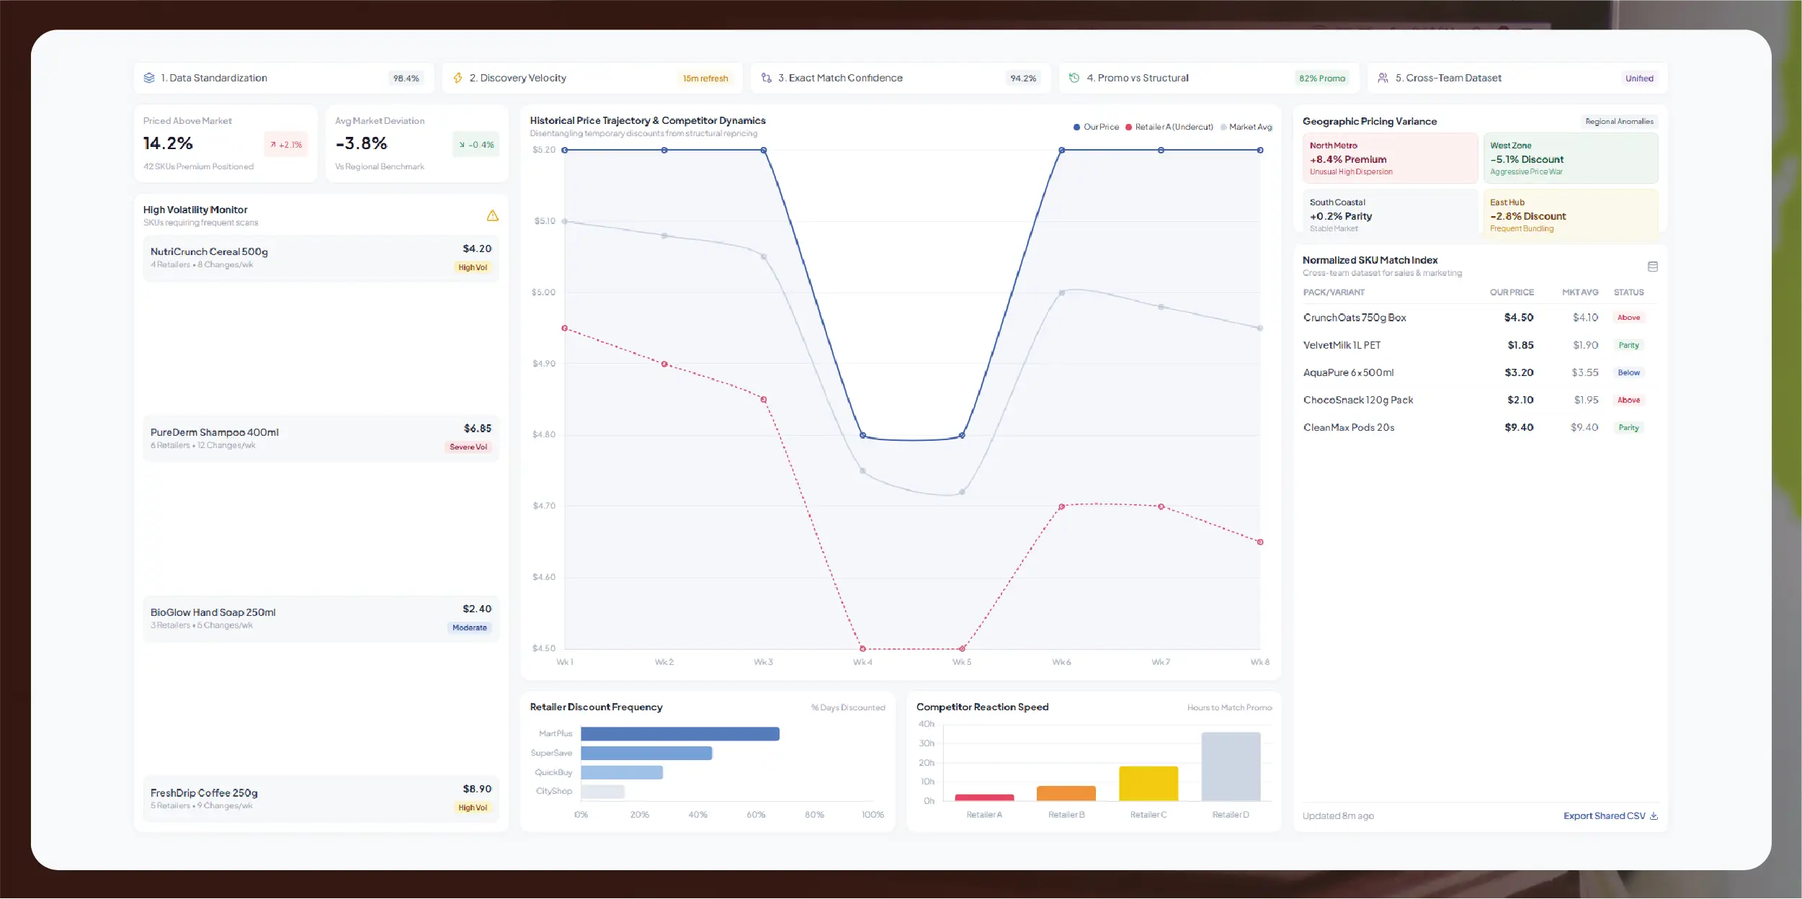Toggle the Market Avg legend item
Screen dimensions: 1802x899
click(x=1246, y=127)
